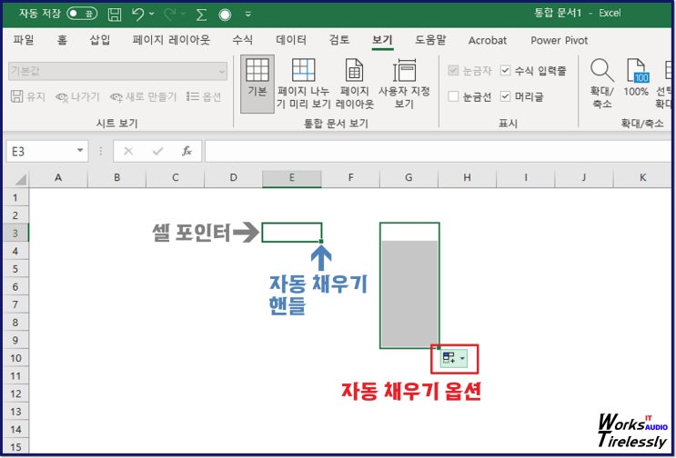This screenshot has width=676, height=458.
Task: Select the 보기 tab
Action: 382,40
